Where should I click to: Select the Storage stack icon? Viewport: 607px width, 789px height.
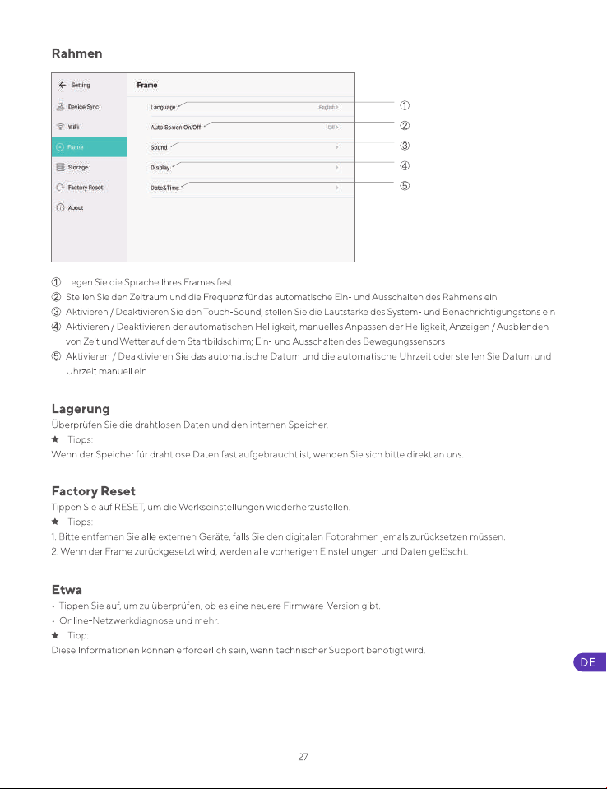click(x=60, y=167)
